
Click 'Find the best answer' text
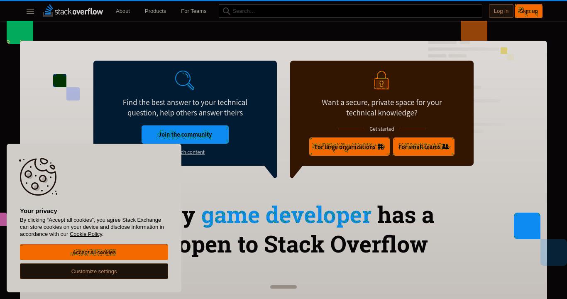pos(185,108)
